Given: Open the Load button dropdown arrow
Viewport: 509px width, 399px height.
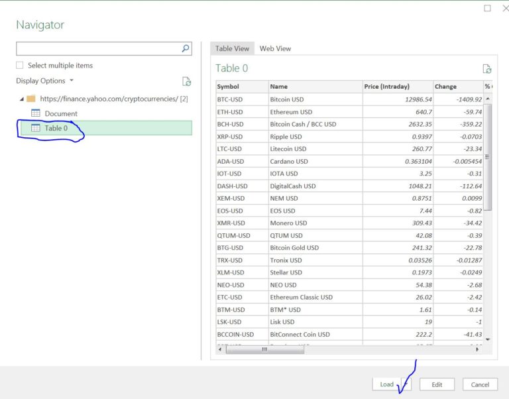Looking at the screenshot, I should 406,384.
